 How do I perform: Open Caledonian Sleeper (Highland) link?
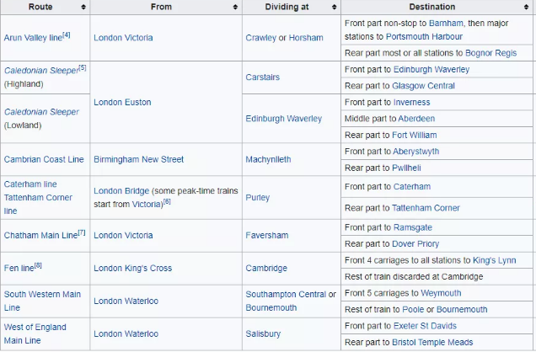coord(41,71)
